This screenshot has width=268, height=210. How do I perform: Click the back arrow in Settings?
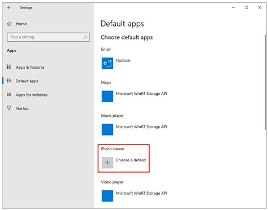point(9,7)
